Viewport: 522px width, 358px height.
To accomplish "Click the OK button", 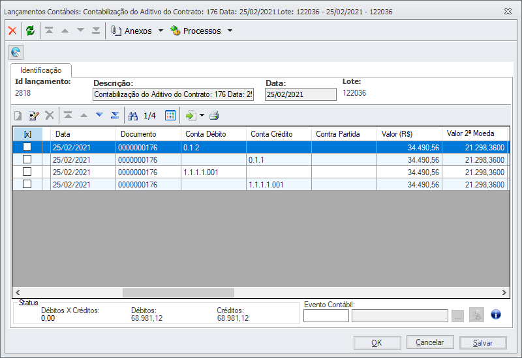I will pyautogui.click(x=377, y=343).
